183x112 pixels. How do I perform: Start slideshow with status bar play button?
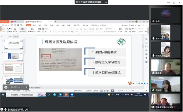[x=112, y=91]
